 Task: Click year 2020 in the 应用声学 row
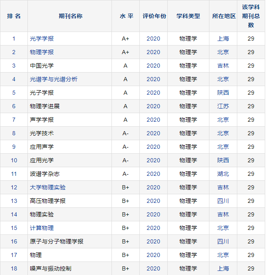coord(153,147)
